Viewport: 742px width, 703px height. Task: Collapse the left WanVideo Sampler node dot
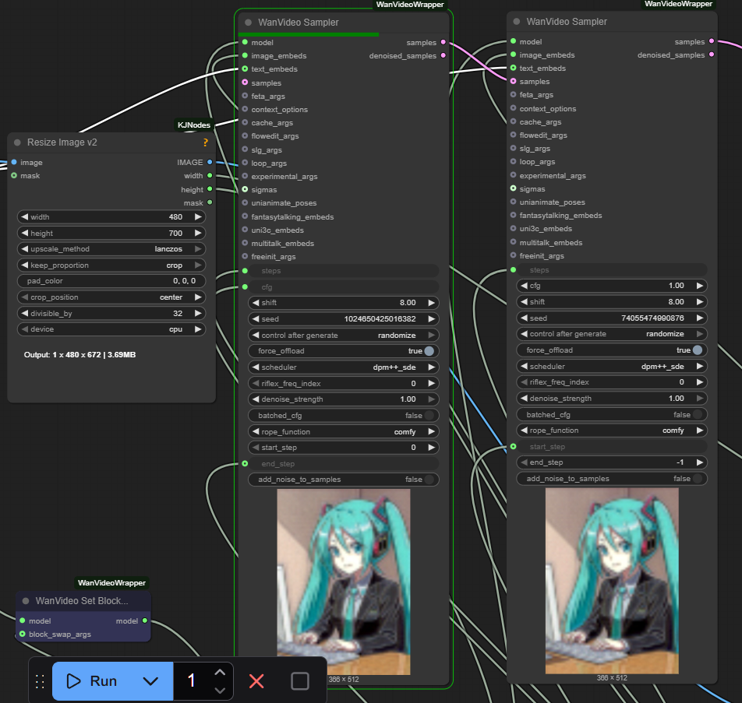(248, 23)
